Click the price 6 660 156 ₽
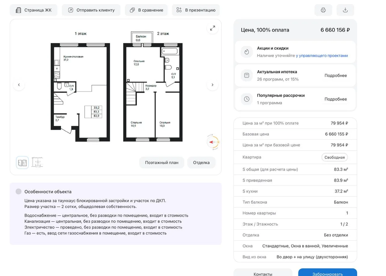 click(335, 30)
